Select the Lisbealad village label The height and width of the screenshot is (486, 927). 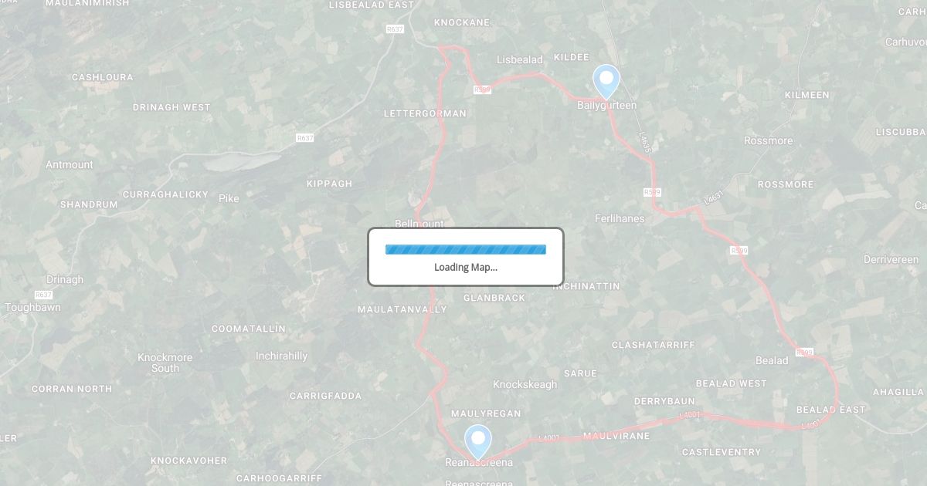point(520,59)
